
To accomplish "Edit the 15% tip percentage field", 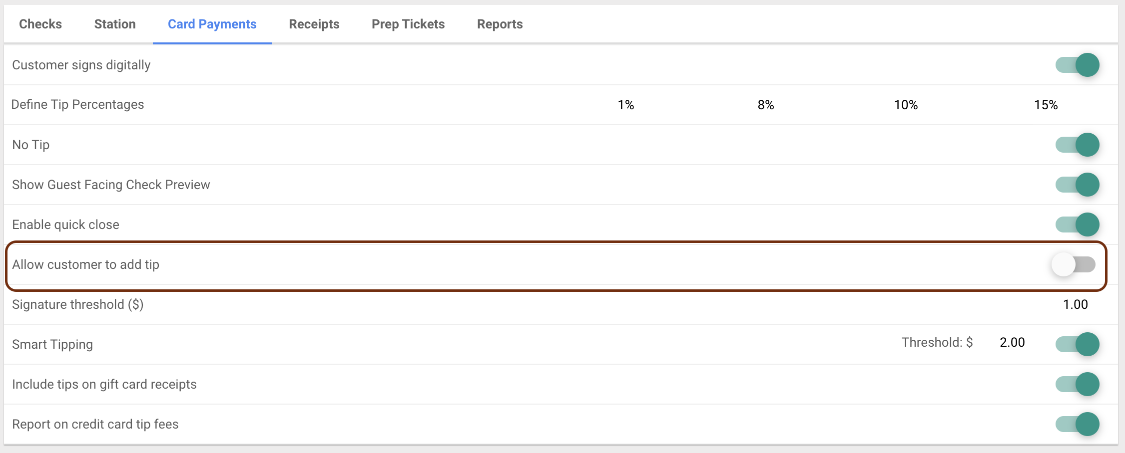I will point(1046,105).
